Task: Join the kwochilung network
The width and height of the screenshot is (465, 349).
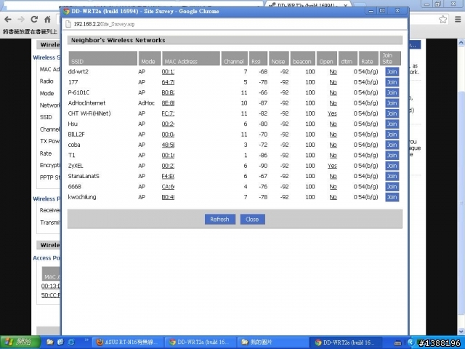Action: [392, 197]
